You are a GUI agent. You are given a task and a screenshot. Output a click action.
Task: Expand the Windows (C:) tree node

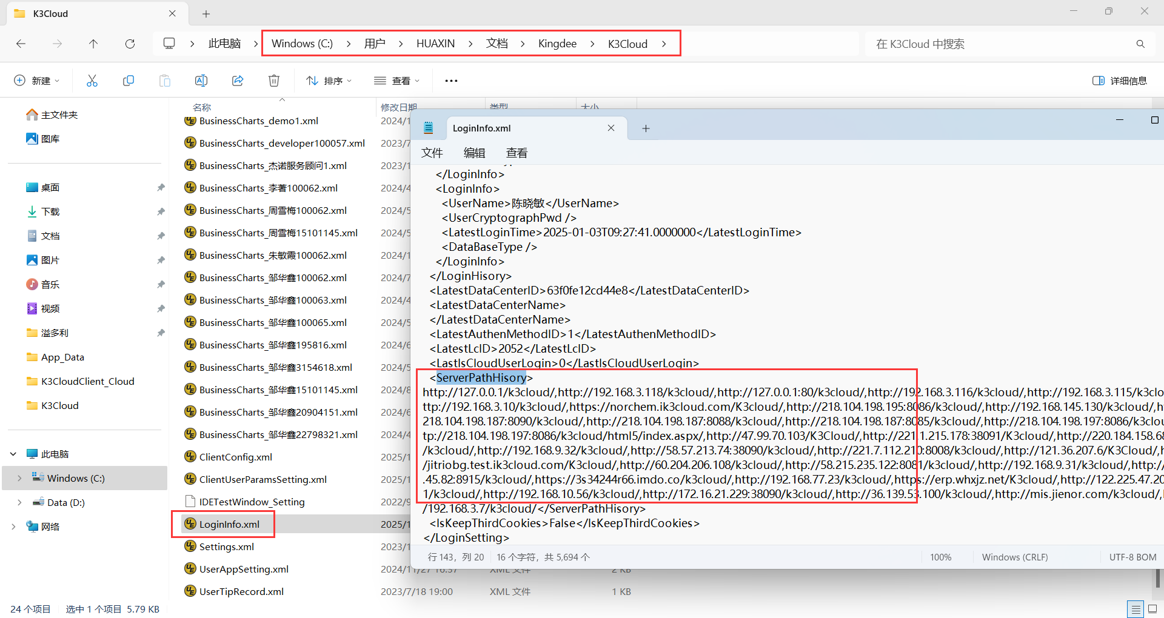click(19, 478)
